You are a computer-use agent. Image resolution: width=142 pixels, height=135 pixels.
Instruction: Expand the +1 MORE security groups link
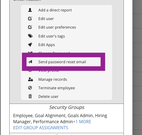tap(82, 122)
